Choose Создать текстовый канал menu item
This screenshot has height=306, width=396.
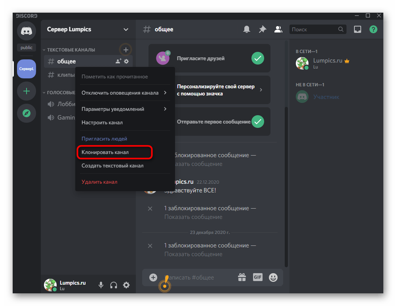point(125,165)
